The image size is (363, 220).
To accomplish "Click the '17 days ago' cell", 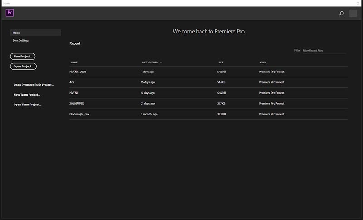I will (x=148, y=93).
